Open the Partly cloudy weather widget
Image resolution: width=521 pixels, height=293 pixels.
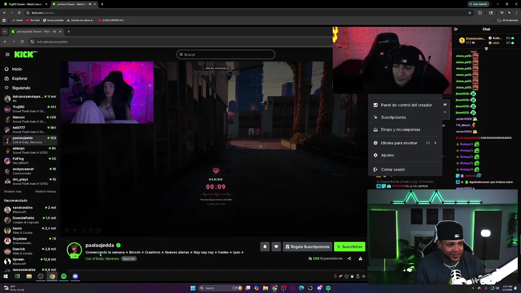tap(14, 288)
